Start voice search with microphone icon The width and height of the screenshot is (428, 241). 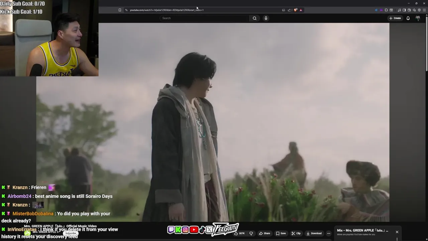pos(266,18)
